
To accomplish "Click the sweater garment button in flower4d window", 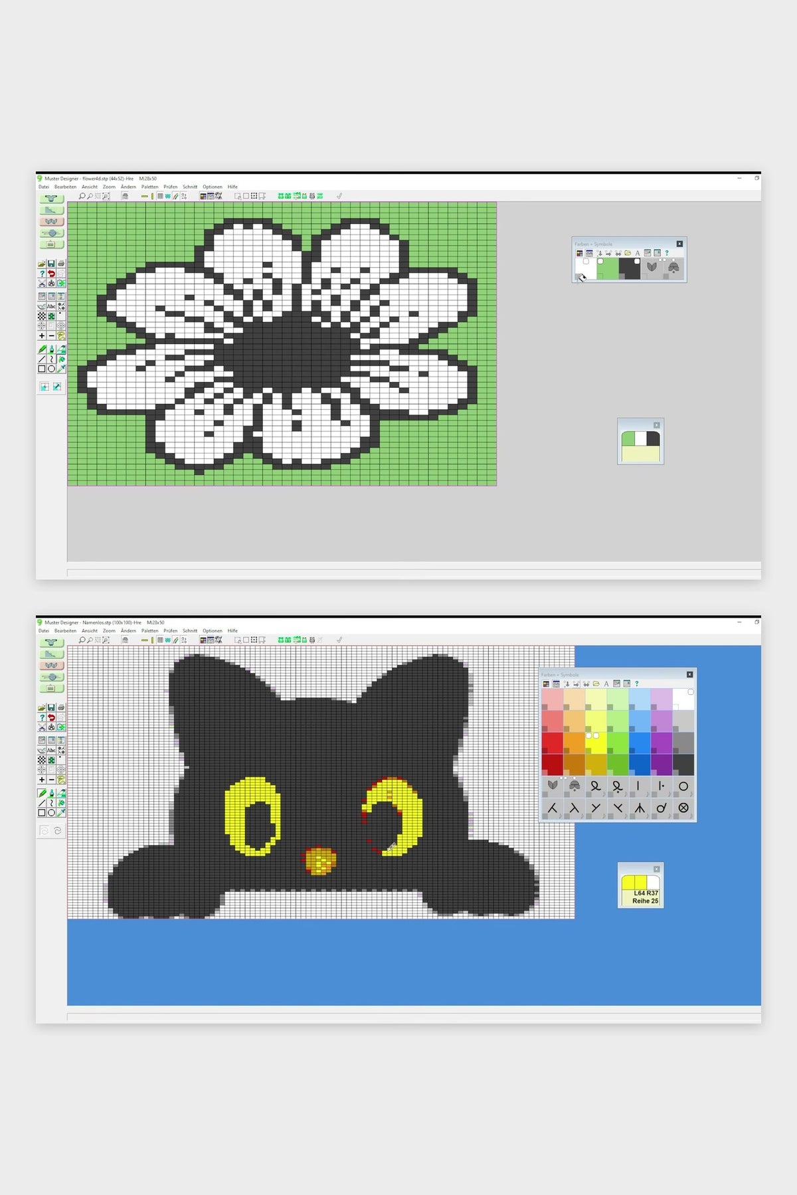I will tap(51, 198).
